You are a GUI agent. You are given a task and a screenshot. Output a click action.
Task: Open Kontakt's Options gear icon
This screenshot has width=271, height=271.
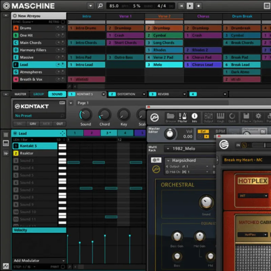258,116
